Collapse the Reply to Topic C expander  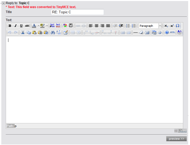pos(3,3)
